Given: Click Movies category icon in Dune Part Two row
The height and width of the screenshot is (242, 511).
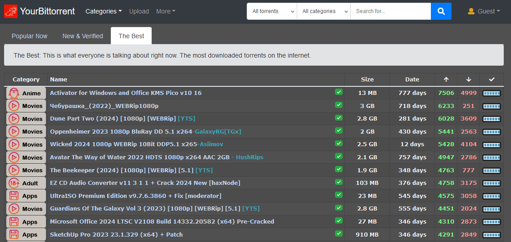Looking at the screenshot, I should 14,119.
